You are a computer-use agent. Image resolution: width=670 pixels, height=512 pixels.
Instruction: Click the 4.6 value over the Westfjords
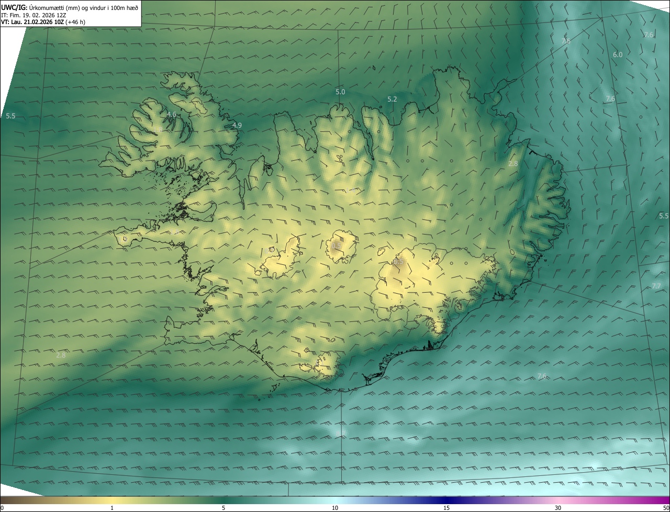pyautogui.click(x=171, y=115)
